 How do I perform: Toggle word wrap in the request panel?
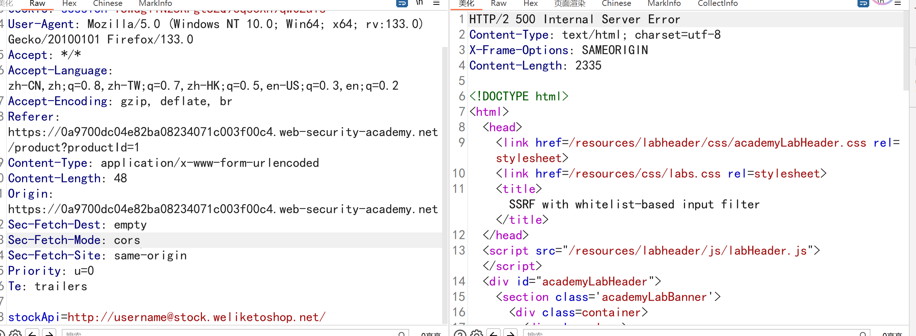402,3
